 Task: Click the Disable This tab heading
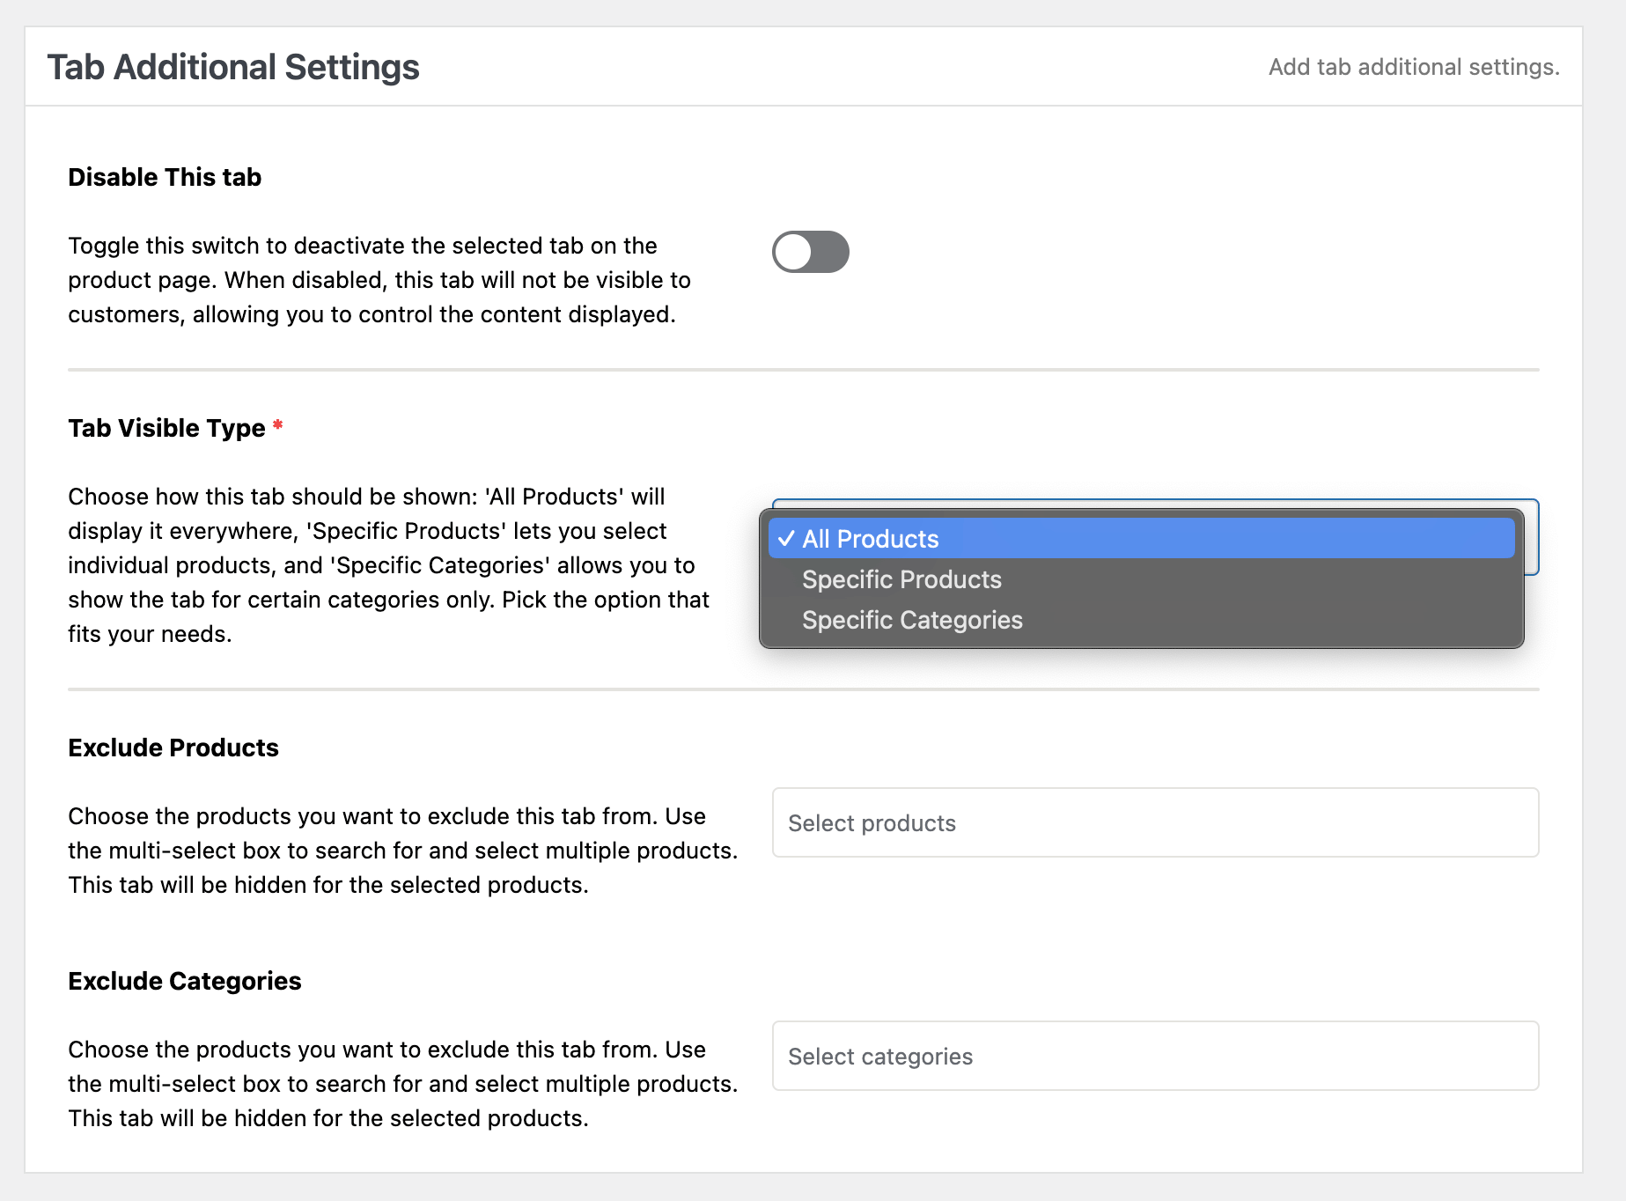pyautogui.click(x=164, y=176)
